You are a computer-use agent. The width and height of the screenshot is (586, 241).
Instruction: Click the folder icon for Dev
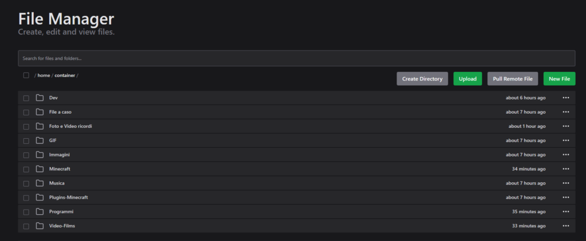click(x=39, y=98)
